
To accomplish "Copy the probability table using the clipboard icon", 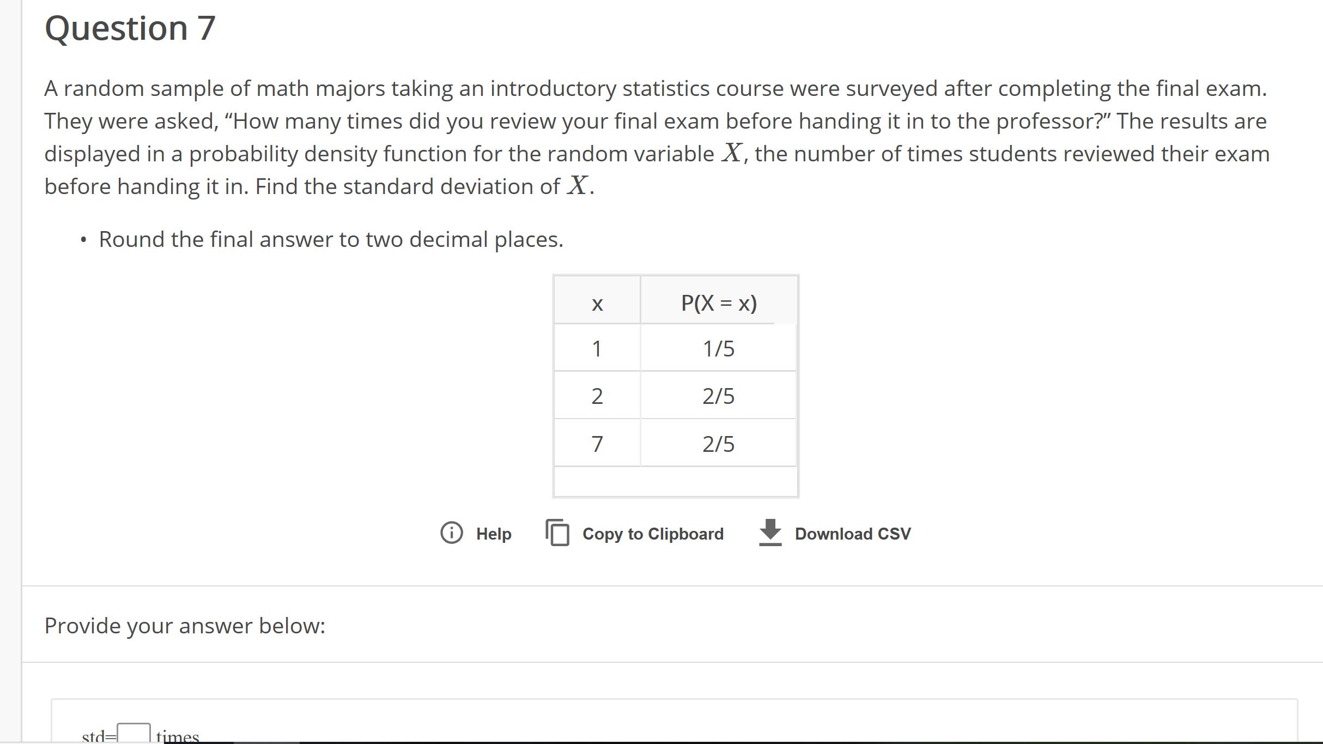I will (x=559, y=533).
